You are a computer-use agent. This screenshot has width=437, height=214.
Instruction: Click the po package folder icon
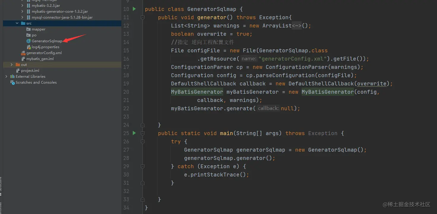[28, 35]
